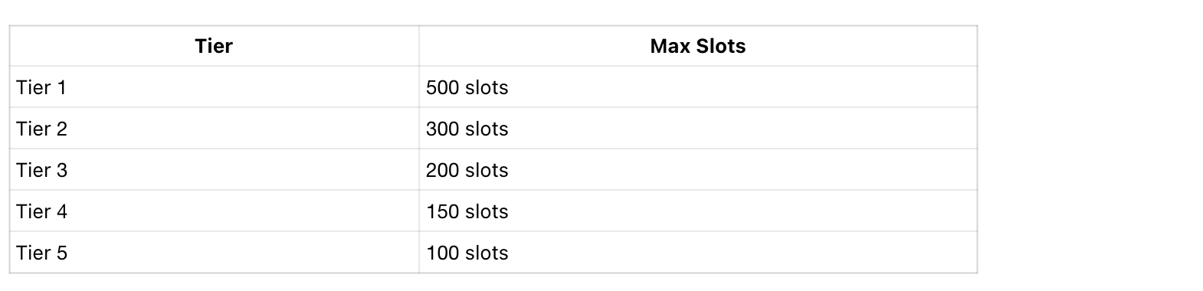
Task: Click the Tier column header
Action: (x=214, y=46)
